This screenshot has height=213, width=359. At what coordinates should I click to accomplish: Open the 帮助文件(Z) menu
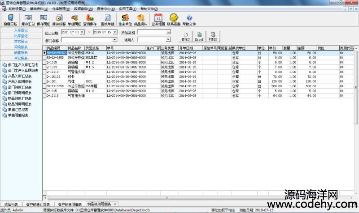(149, 9)
